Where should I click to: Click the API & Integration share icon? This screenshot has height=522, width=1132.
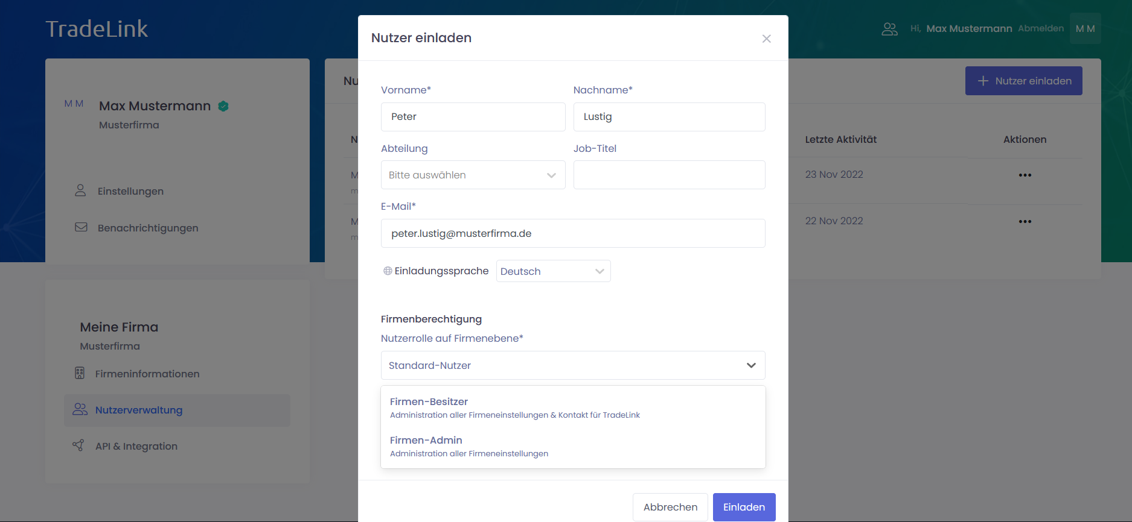coord(78,445)
